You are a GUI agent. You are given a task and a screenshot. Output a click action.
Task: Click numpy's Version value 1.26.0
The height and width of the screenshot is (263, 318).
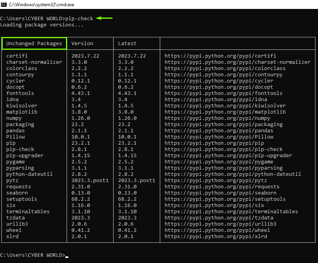pyautogui.click(x=80, y=118)
